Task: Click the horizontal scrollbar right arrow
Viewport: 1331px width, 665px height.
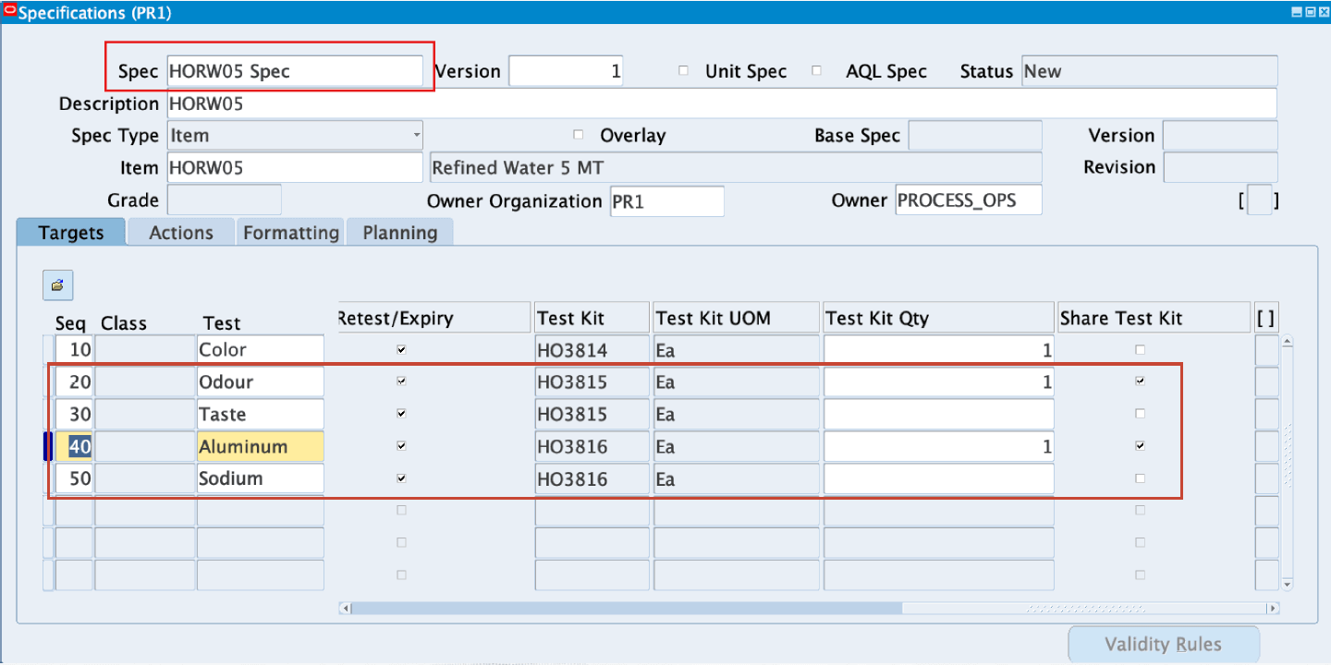Action: [x=1273, y=609]
